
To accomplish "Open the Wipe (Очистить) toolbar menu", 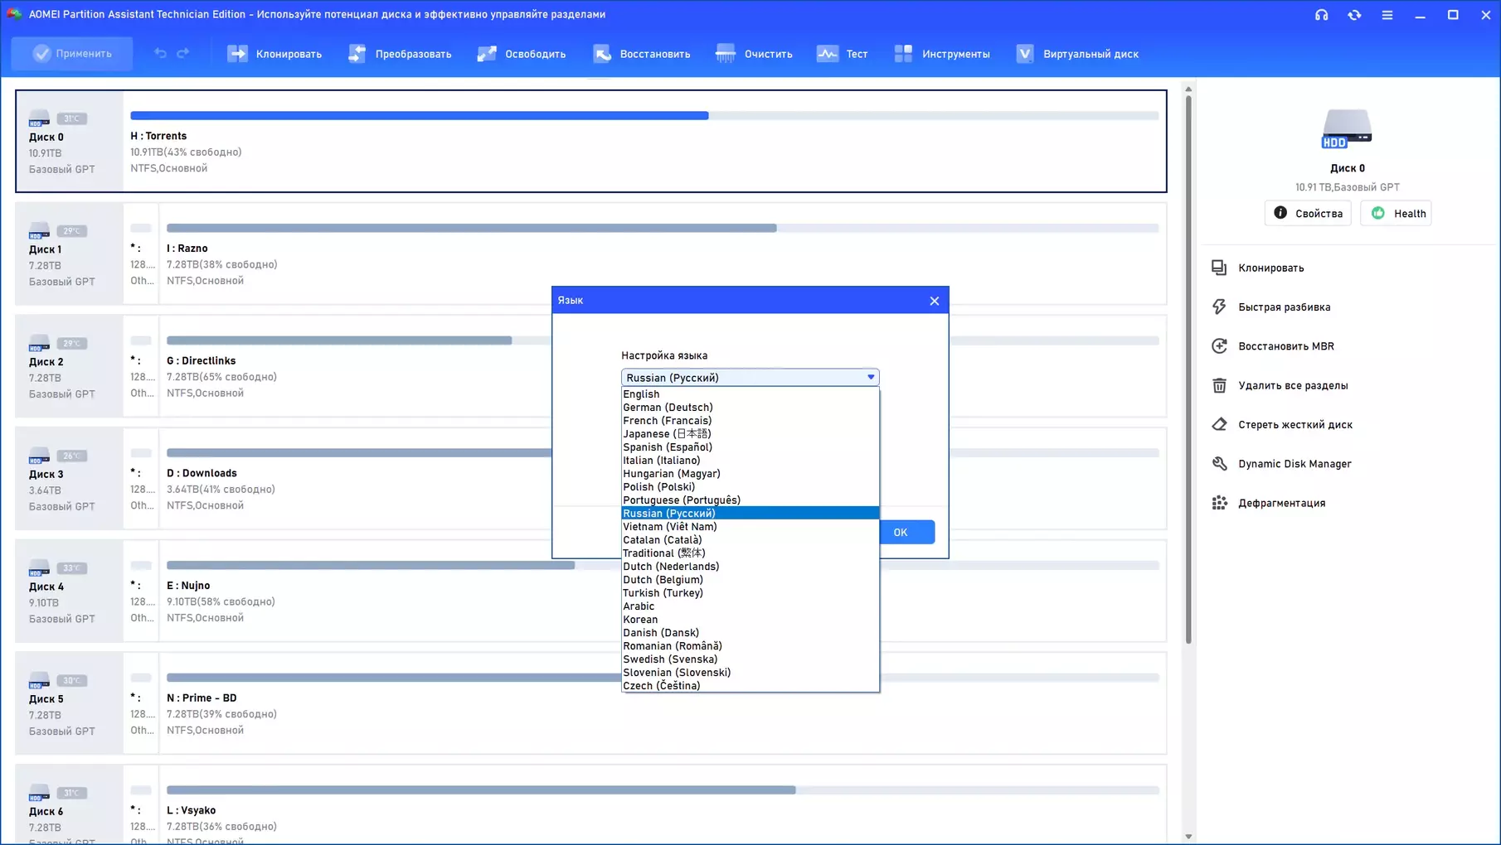I will point(755,54).
